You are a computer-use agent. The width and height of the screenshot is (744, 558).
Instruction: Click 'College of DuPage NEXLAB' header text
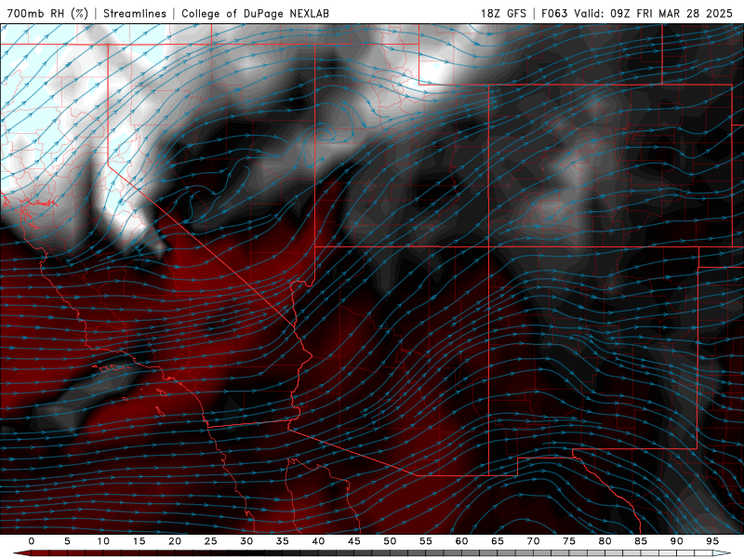(255, 13)
